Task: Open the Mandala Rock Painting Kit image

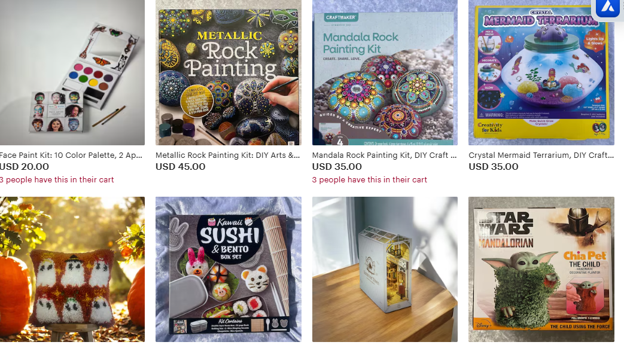Action: (385, 72)
